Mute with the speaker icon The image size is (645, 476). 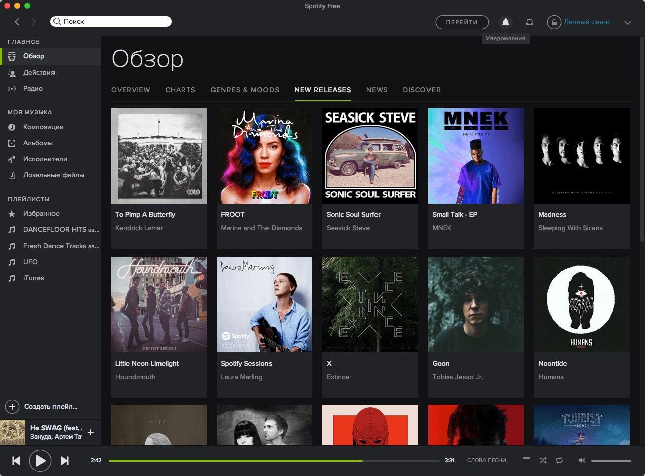[x=582, y=460]
